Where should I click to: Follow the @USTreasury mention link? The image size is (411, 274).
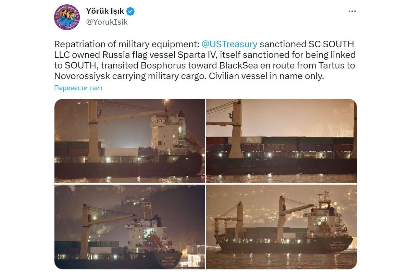click(229, 44)
